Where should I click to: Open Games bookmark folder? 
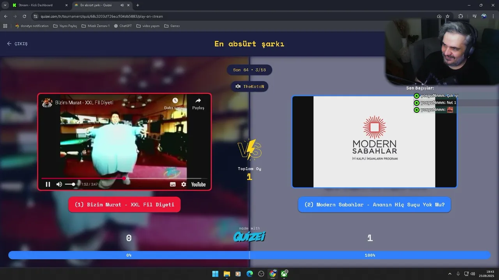click(172, 26)
